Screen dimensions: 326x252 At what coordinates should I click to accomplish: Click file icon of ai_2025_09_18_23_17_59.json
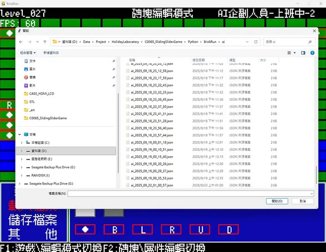point(128,78)
